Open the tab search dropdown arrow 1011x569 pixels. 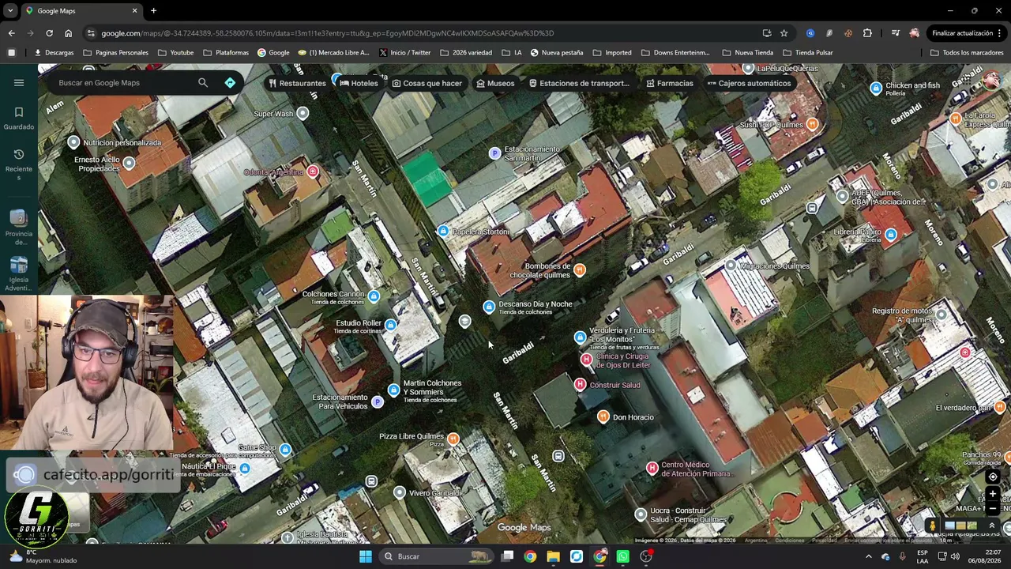11,11
